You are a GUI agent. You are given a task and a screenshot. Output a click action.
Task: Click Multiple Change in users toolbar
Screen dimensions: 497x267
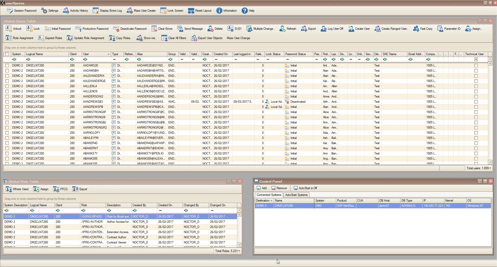[260, 29]
